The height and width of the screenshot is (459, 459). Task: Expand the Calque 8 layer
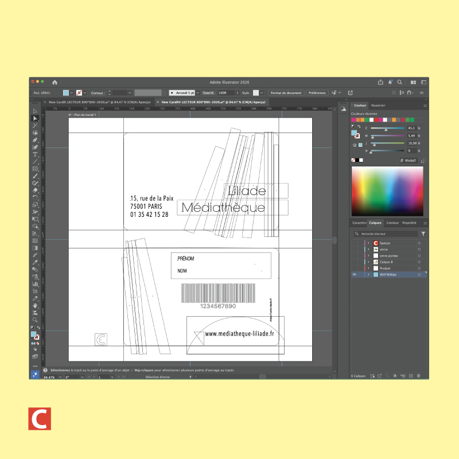pyautogui.click(x=368, y=262)
